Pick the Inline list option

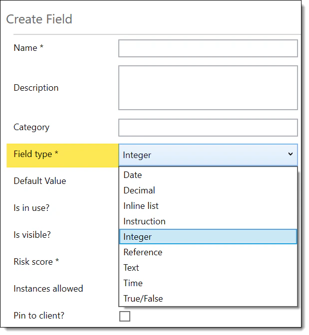(208, 206)
